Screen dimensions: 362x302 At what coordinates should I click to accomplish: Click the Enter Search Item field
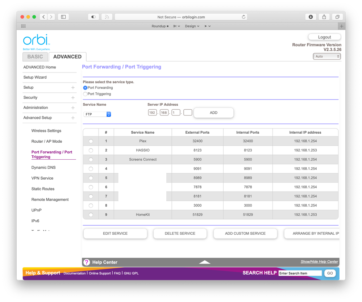click(300, 273)
